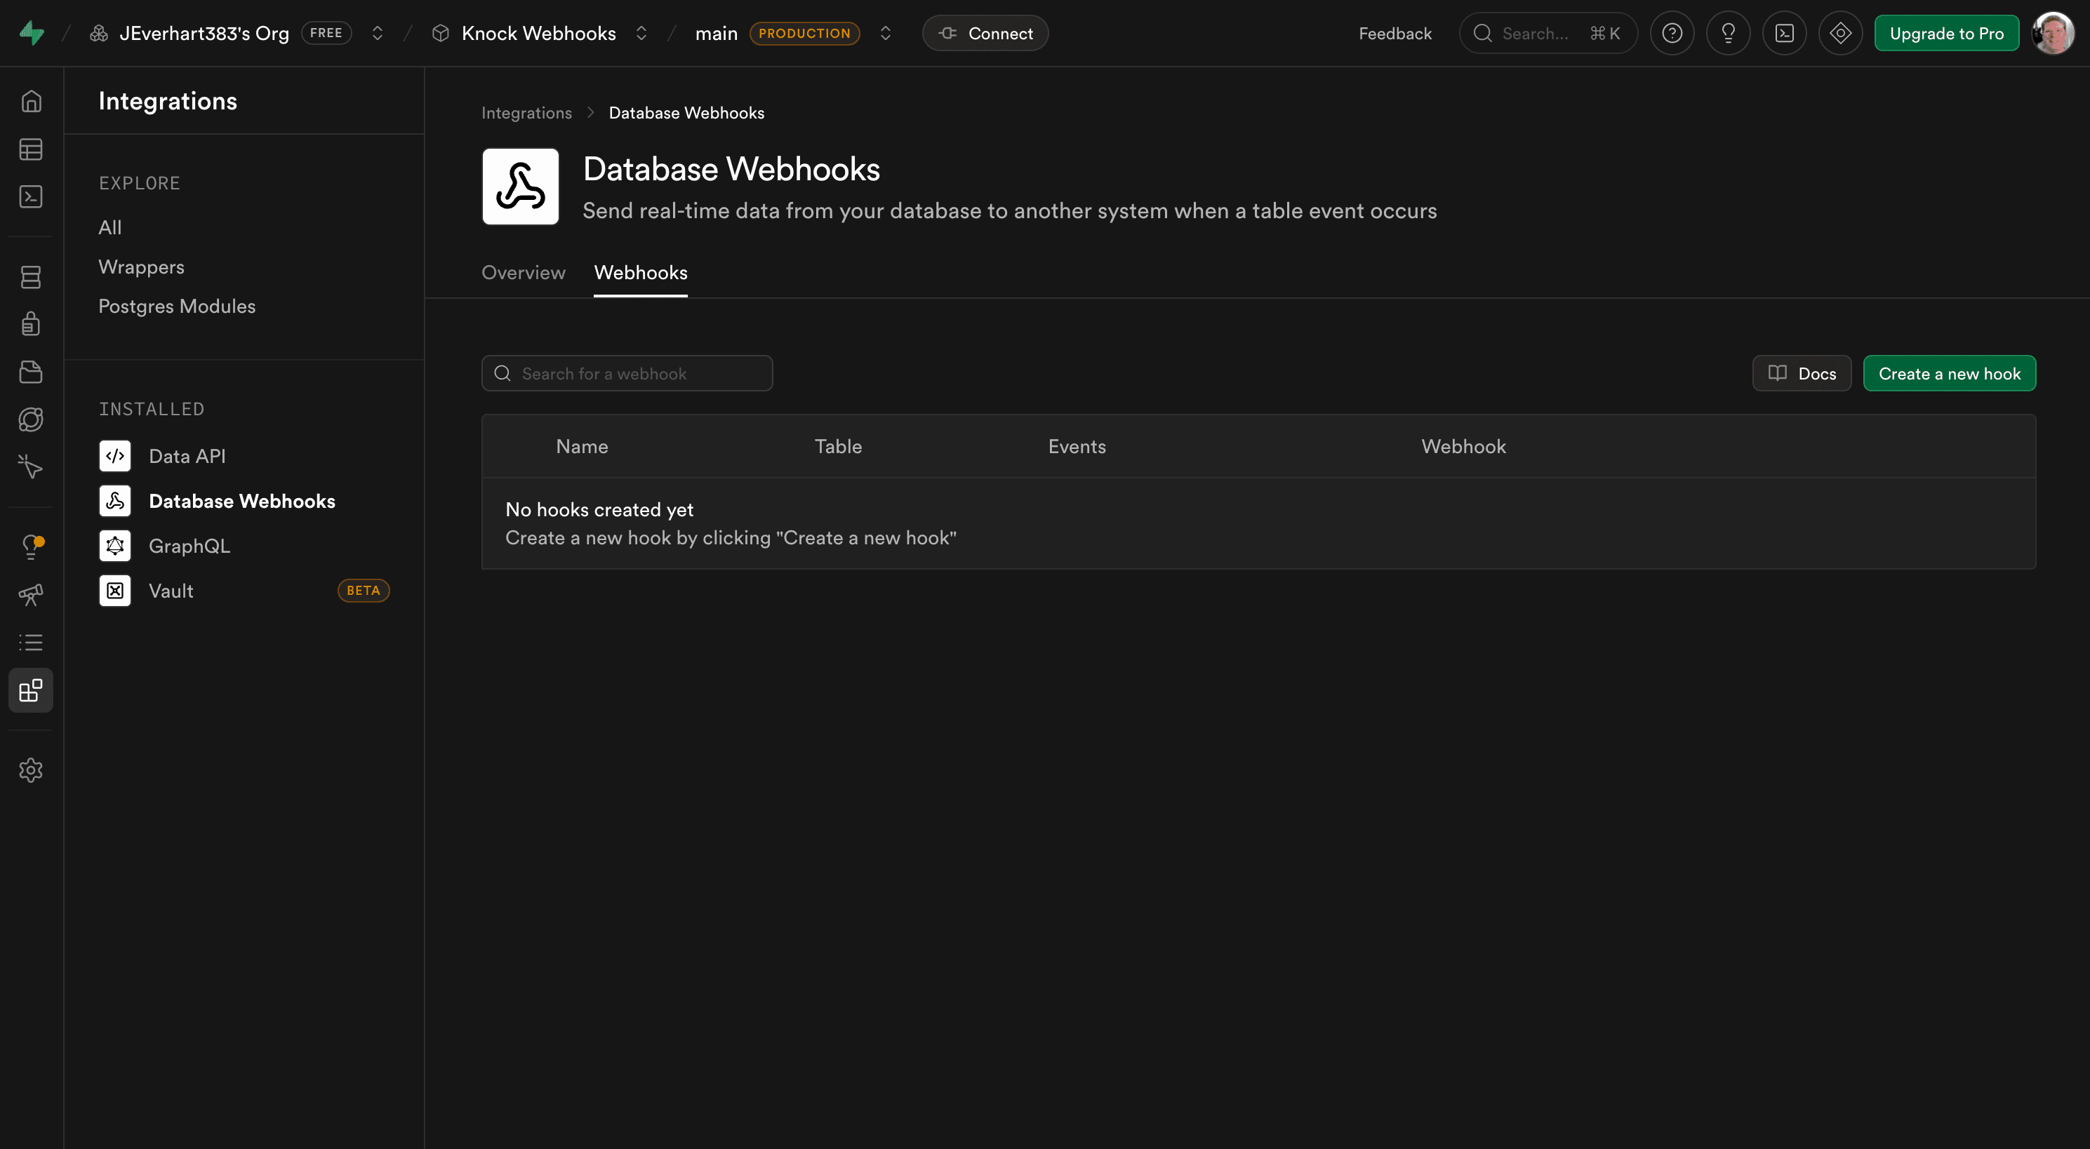Click the webhook search input field
The width and height of the screenshot is (2090, 1149).
pyautogui.click(x=626, y=373)
